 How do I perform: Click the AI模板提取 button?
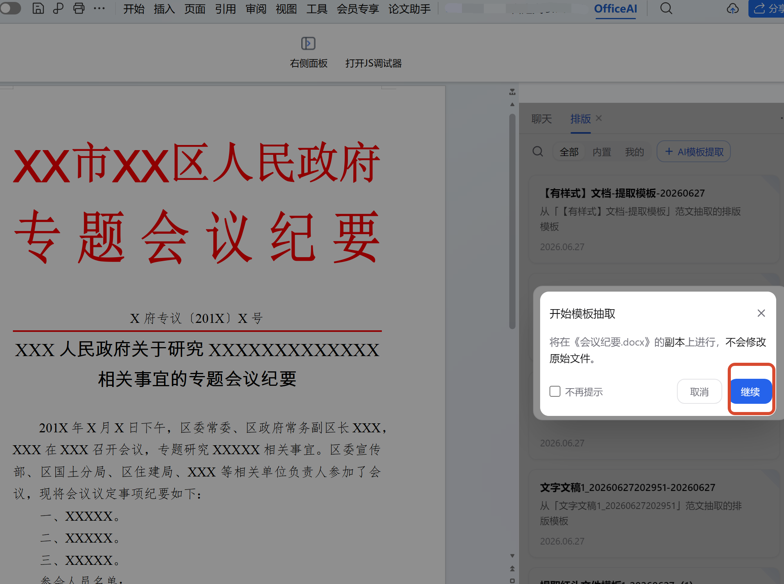694,152
